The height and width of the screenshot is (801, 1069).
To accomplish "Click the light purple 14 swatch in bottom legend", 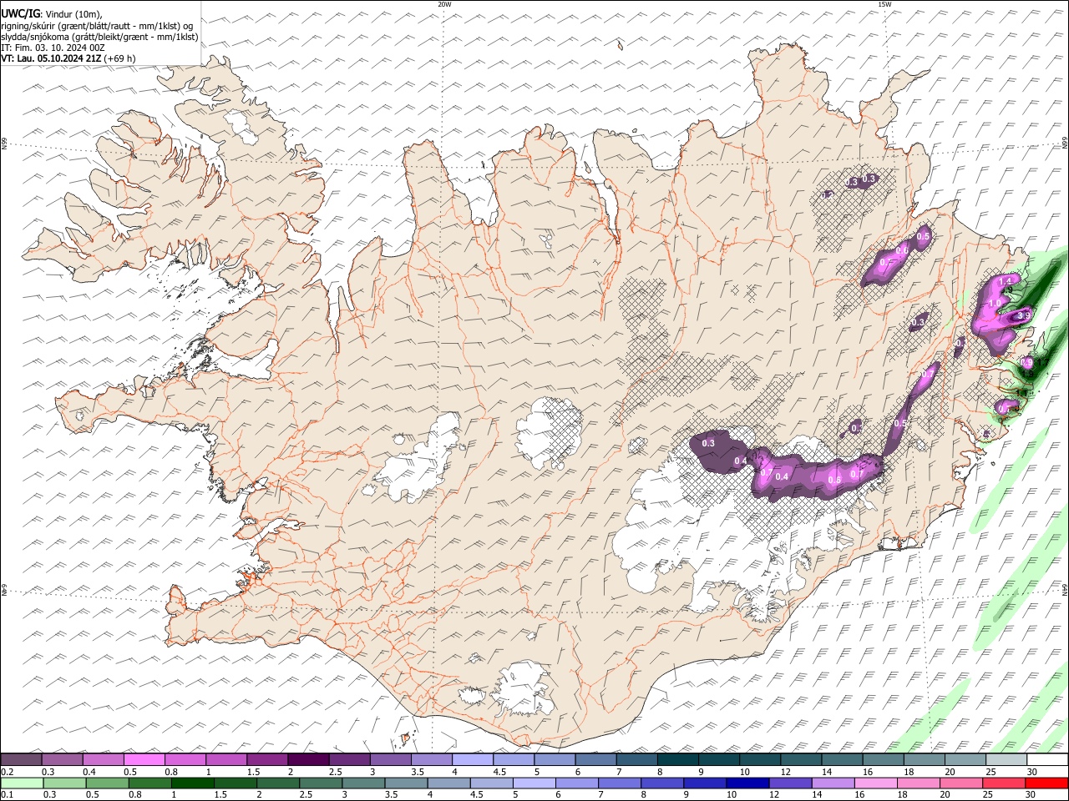I will tap(833, 783).
